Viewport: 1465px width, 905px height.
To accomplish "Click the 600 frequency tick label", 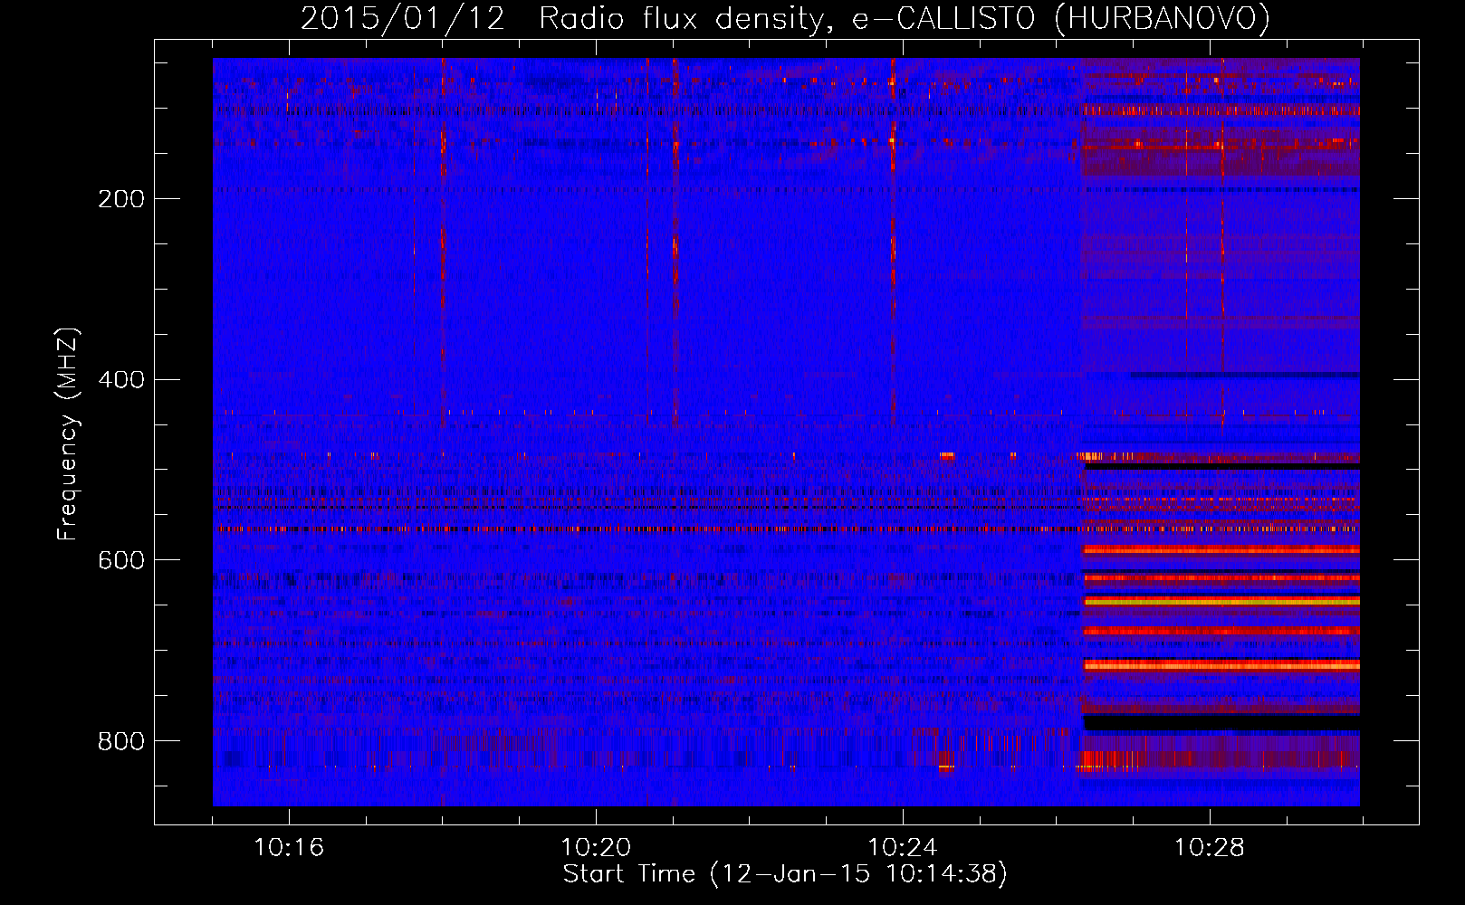I will pos(121,561).
